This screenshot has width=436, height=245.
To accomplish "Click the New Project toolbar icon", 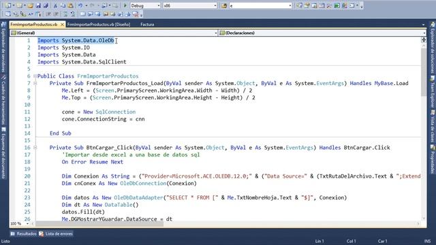I will 7,5.
